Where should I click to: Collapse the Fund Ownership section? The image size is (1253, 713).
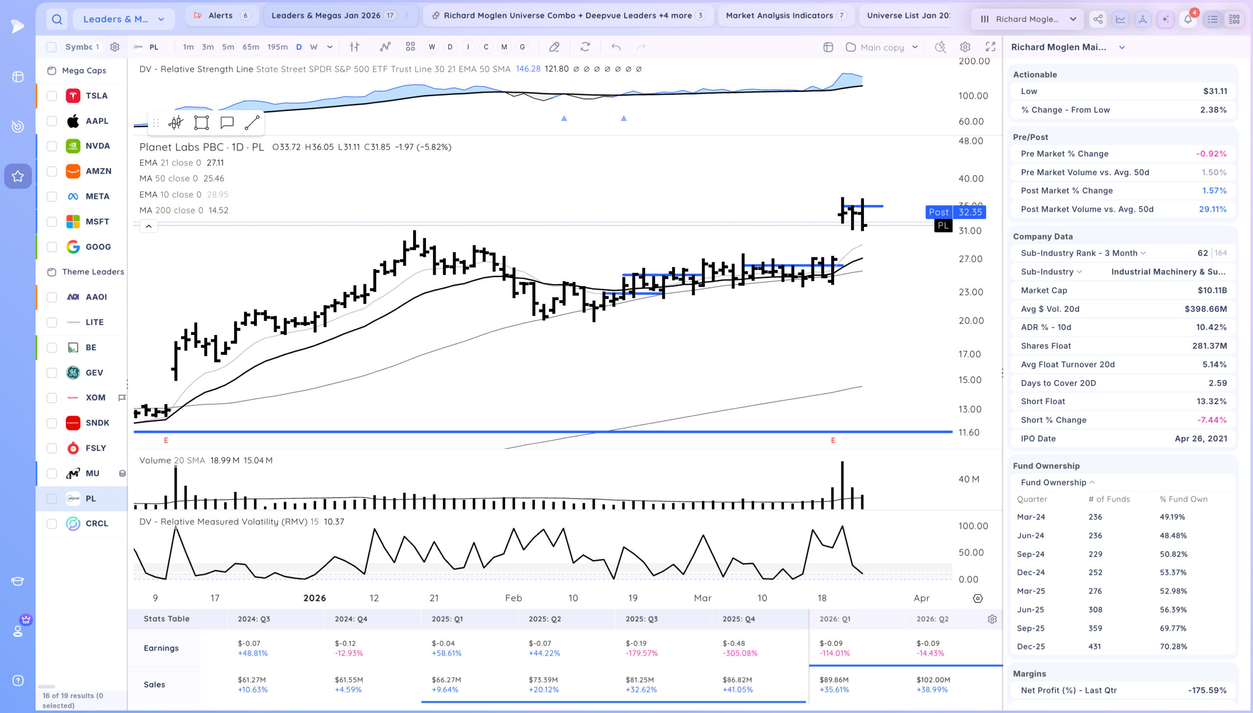[1058, 482]
